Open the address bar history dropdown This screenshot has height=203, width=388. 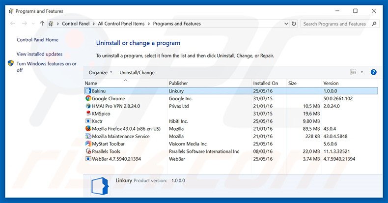[x=286, y=24]
